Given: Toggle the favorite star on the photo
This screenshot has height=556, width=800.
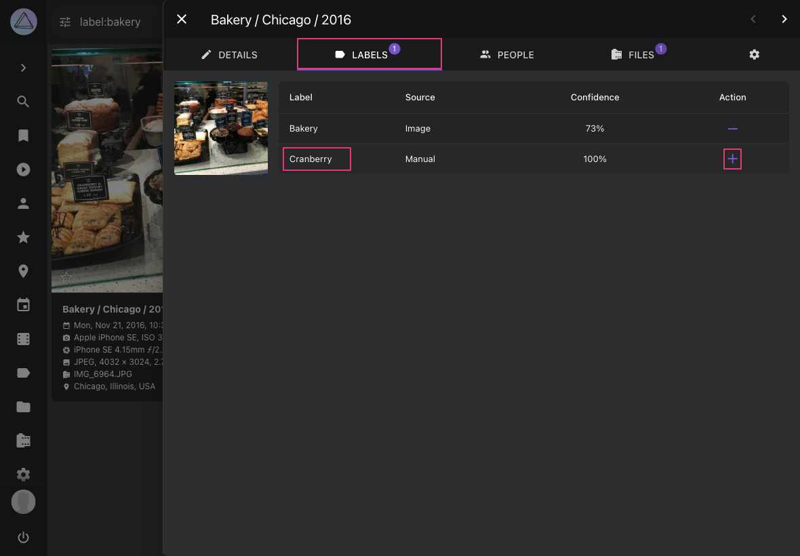Looking at the screenshot, I should (x=66, y=277).
